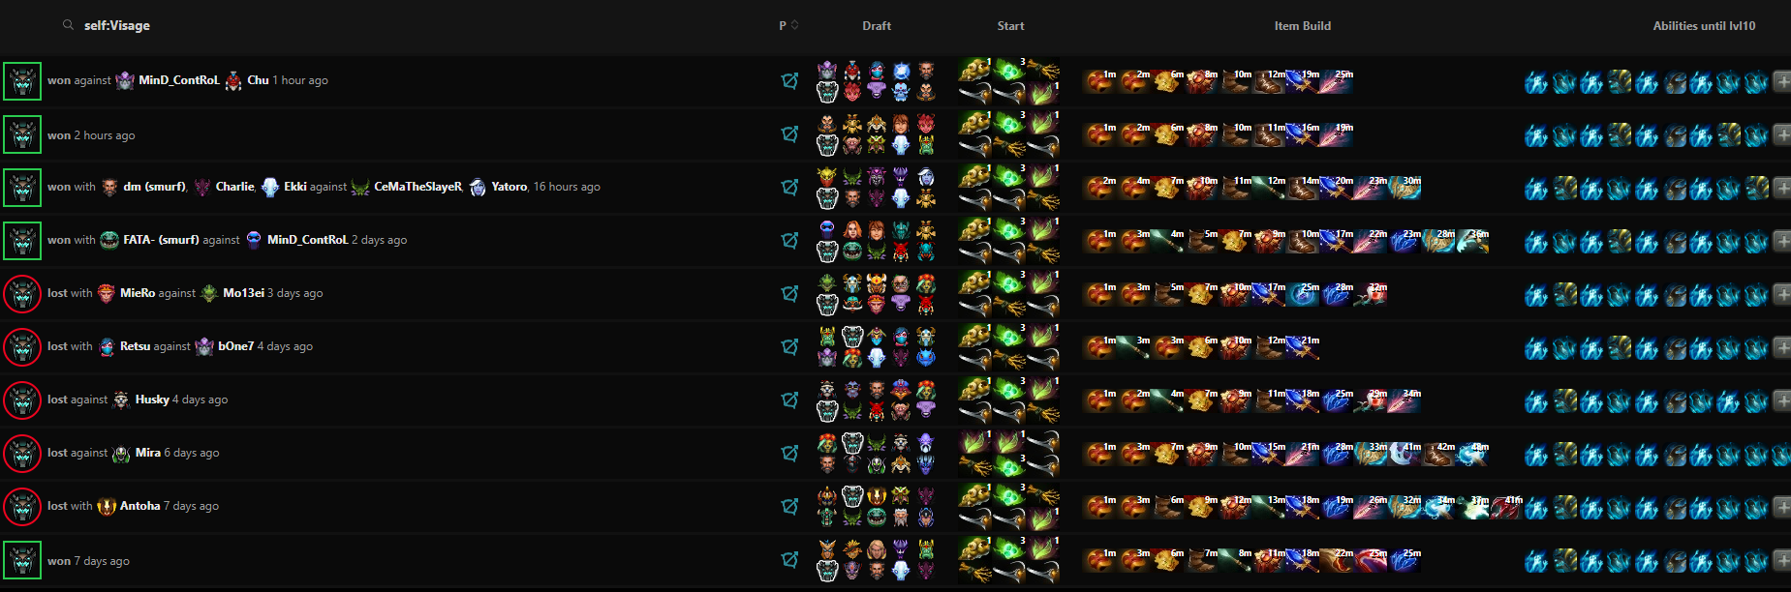Sort by the P column arrows
Screen dimensions: 1791x592
[795, 25]
